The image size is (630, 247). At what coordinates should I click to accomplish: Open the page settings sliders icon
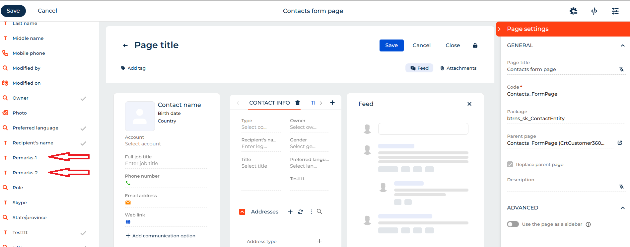point(615,11)
